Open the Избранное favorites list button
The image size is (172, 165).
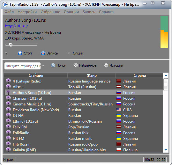[x=85, y=65]
